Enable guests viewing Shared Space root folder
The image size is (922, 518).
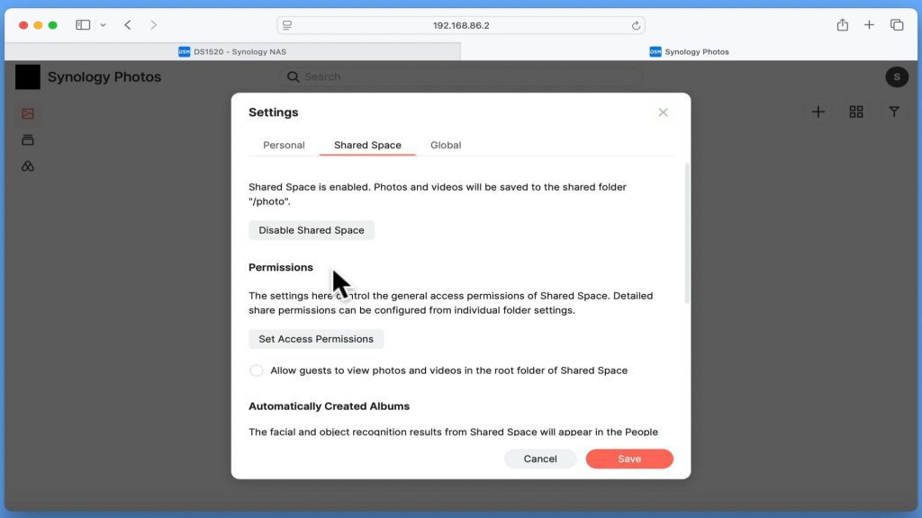(257, 371)
